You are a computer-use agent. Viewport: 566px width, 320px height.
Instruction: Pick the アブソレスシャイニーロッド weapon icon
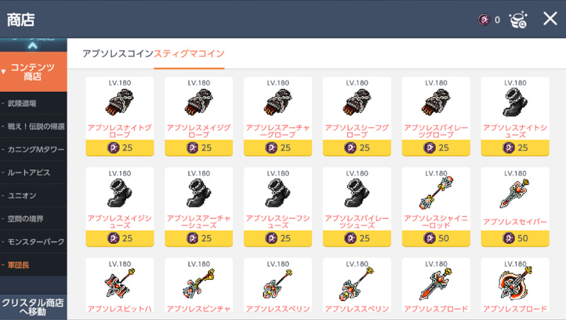(x=436, y=193)
